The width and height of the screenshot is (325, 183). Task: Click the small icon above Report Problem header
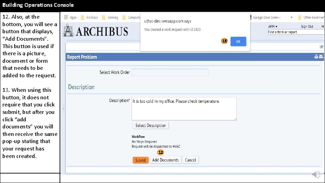(x=322, y=47)
